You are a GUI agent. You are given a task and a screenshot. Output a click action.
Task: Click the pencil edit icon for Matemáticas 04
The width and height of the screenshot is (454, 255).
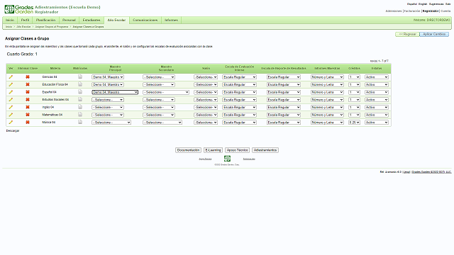click(x=11, y=115)
